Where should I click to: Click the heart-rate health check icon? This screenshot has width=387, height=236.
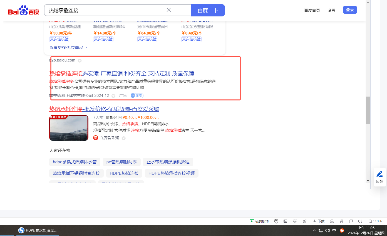295,221
